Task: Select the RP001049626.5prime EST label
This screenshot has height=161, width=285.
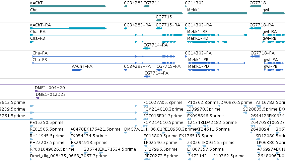Action: pyautogui.click(x=52, y=149)
